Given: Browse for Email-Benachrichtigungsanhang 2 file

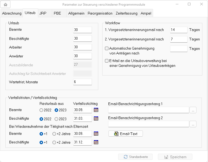Looking at the screenshot, I should click(193, 124).
